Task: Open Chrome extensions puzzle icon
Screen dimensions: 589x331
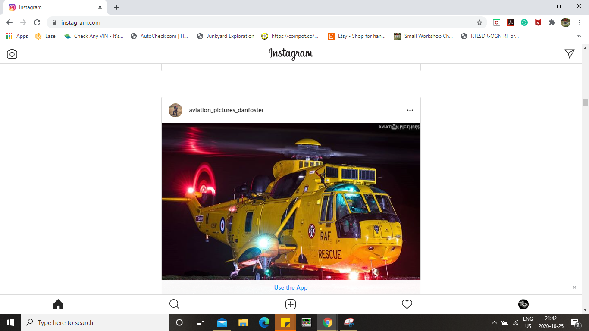Action: (x=552, y=22)
